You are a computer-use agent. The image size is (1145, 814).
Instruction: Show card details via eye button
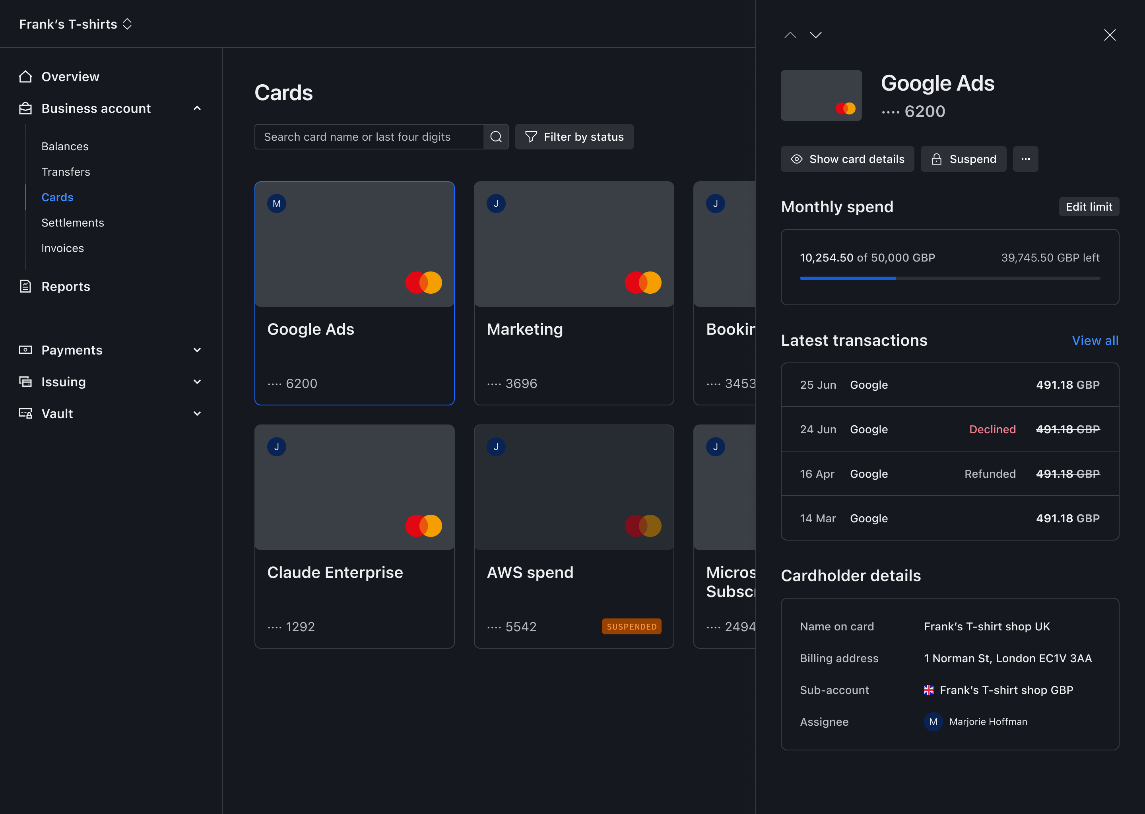click(847, 159)
